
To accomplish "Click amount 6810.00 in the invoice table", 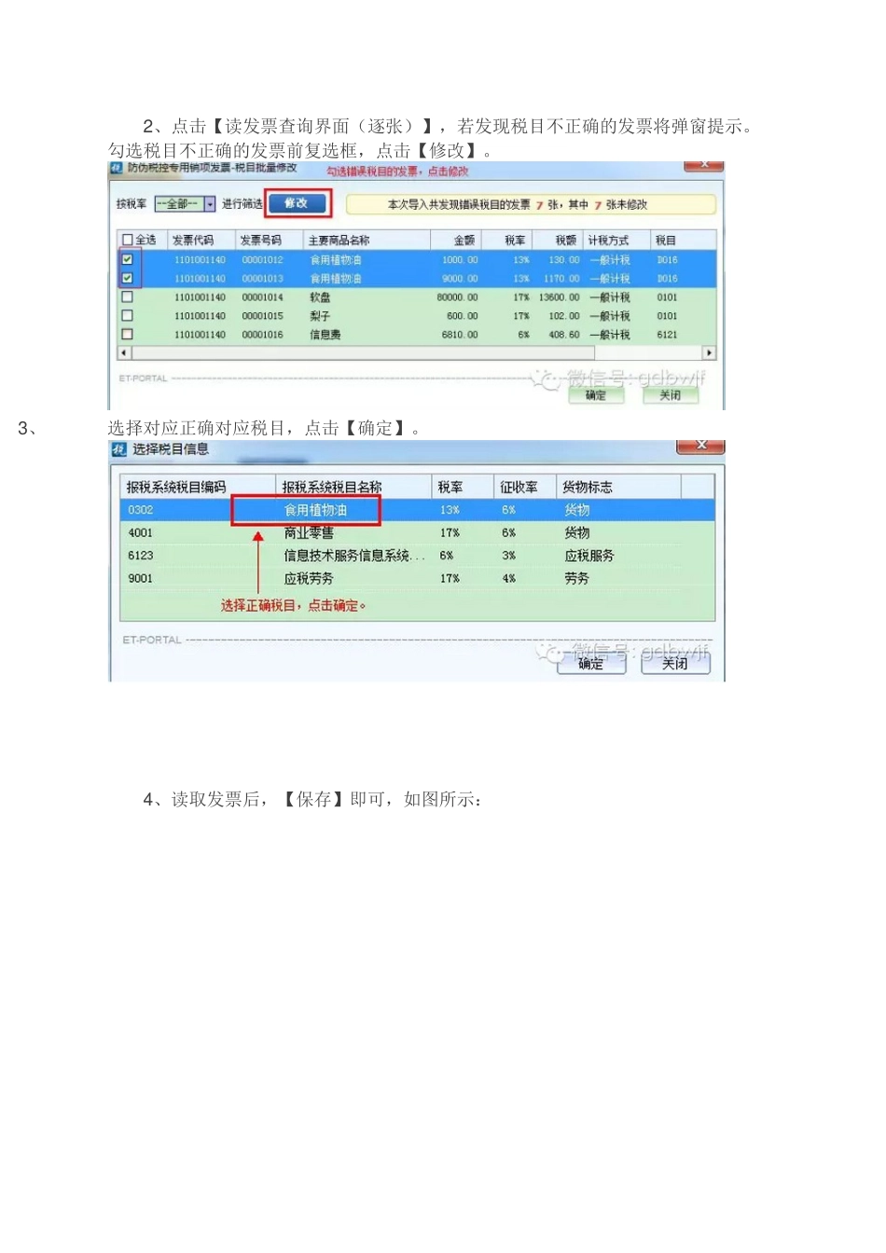I will (x=460, y=335).
